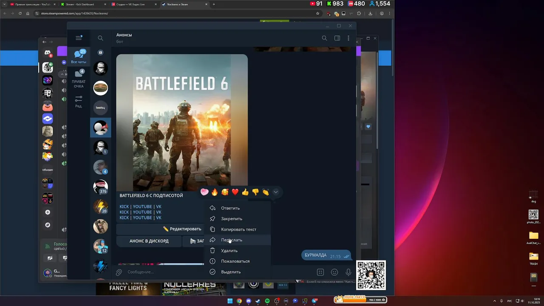The width and height of the screenshot is (544, 306).
Task: Open the three-dot chat options menu
Action: coord(348,38)
